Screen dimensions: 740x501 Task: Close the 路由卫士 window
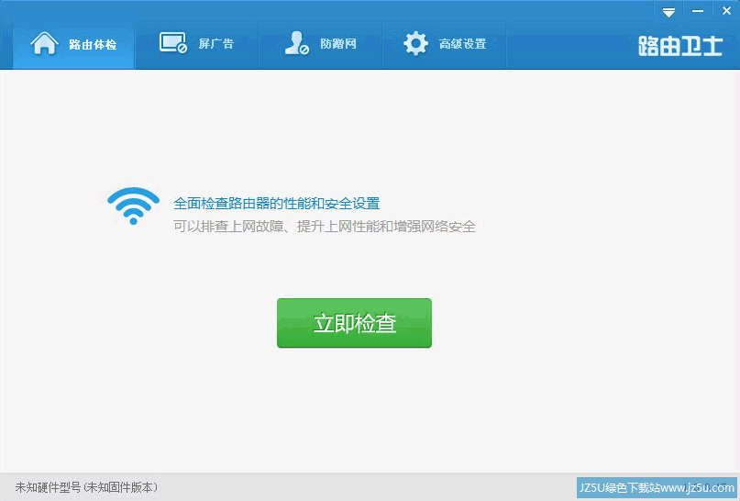(725, 11)
